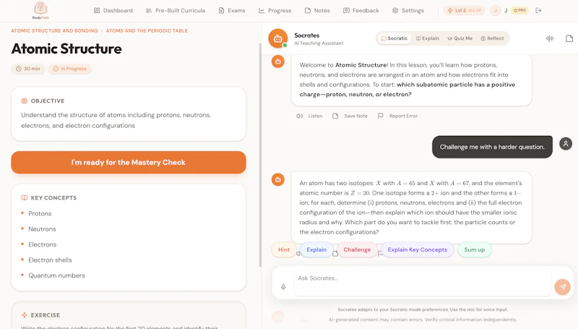
Task: Switch to Quiz Me mode
Action: click(460, 38)
